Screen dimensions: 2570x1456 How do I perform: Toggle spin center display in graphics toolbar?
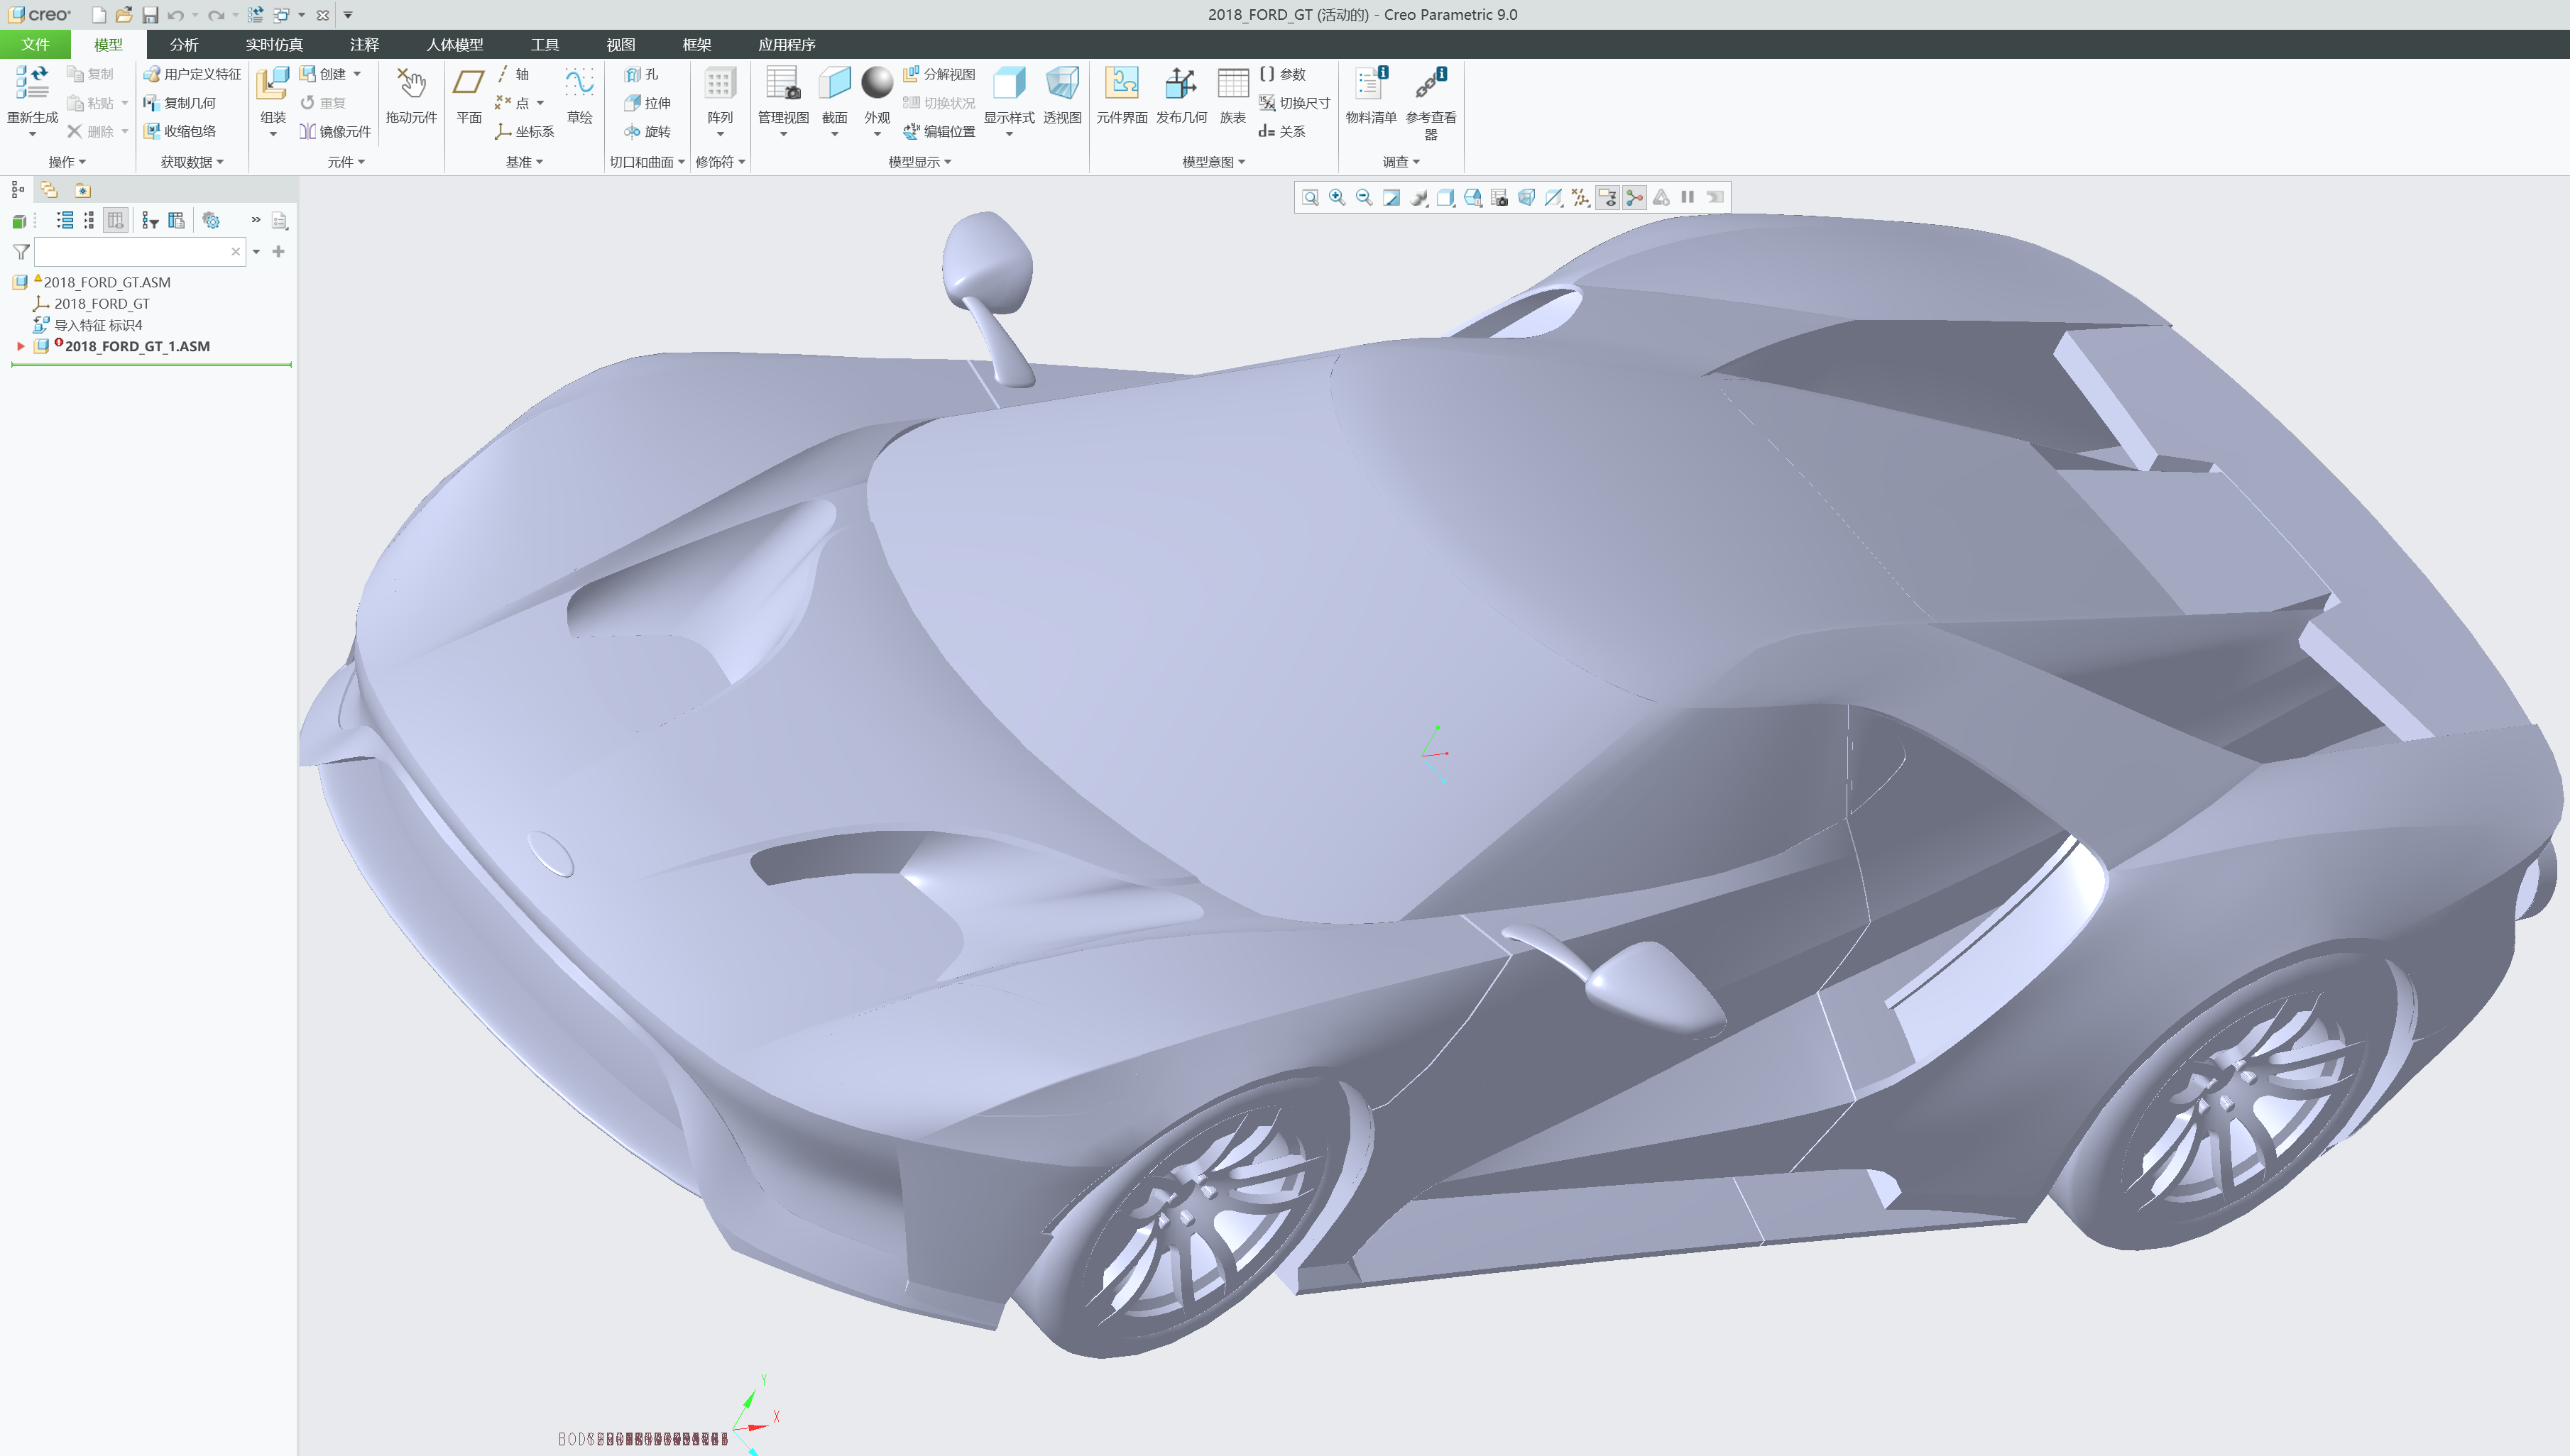pyautogui.click(x=1634, y=198)
